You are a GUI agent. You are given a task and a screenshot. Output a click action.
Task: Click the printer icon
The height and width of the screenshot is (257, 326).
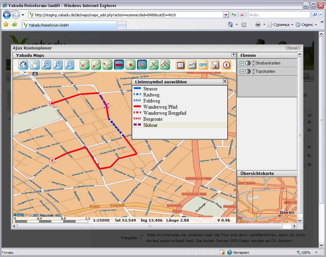click(x=258, y=25)
